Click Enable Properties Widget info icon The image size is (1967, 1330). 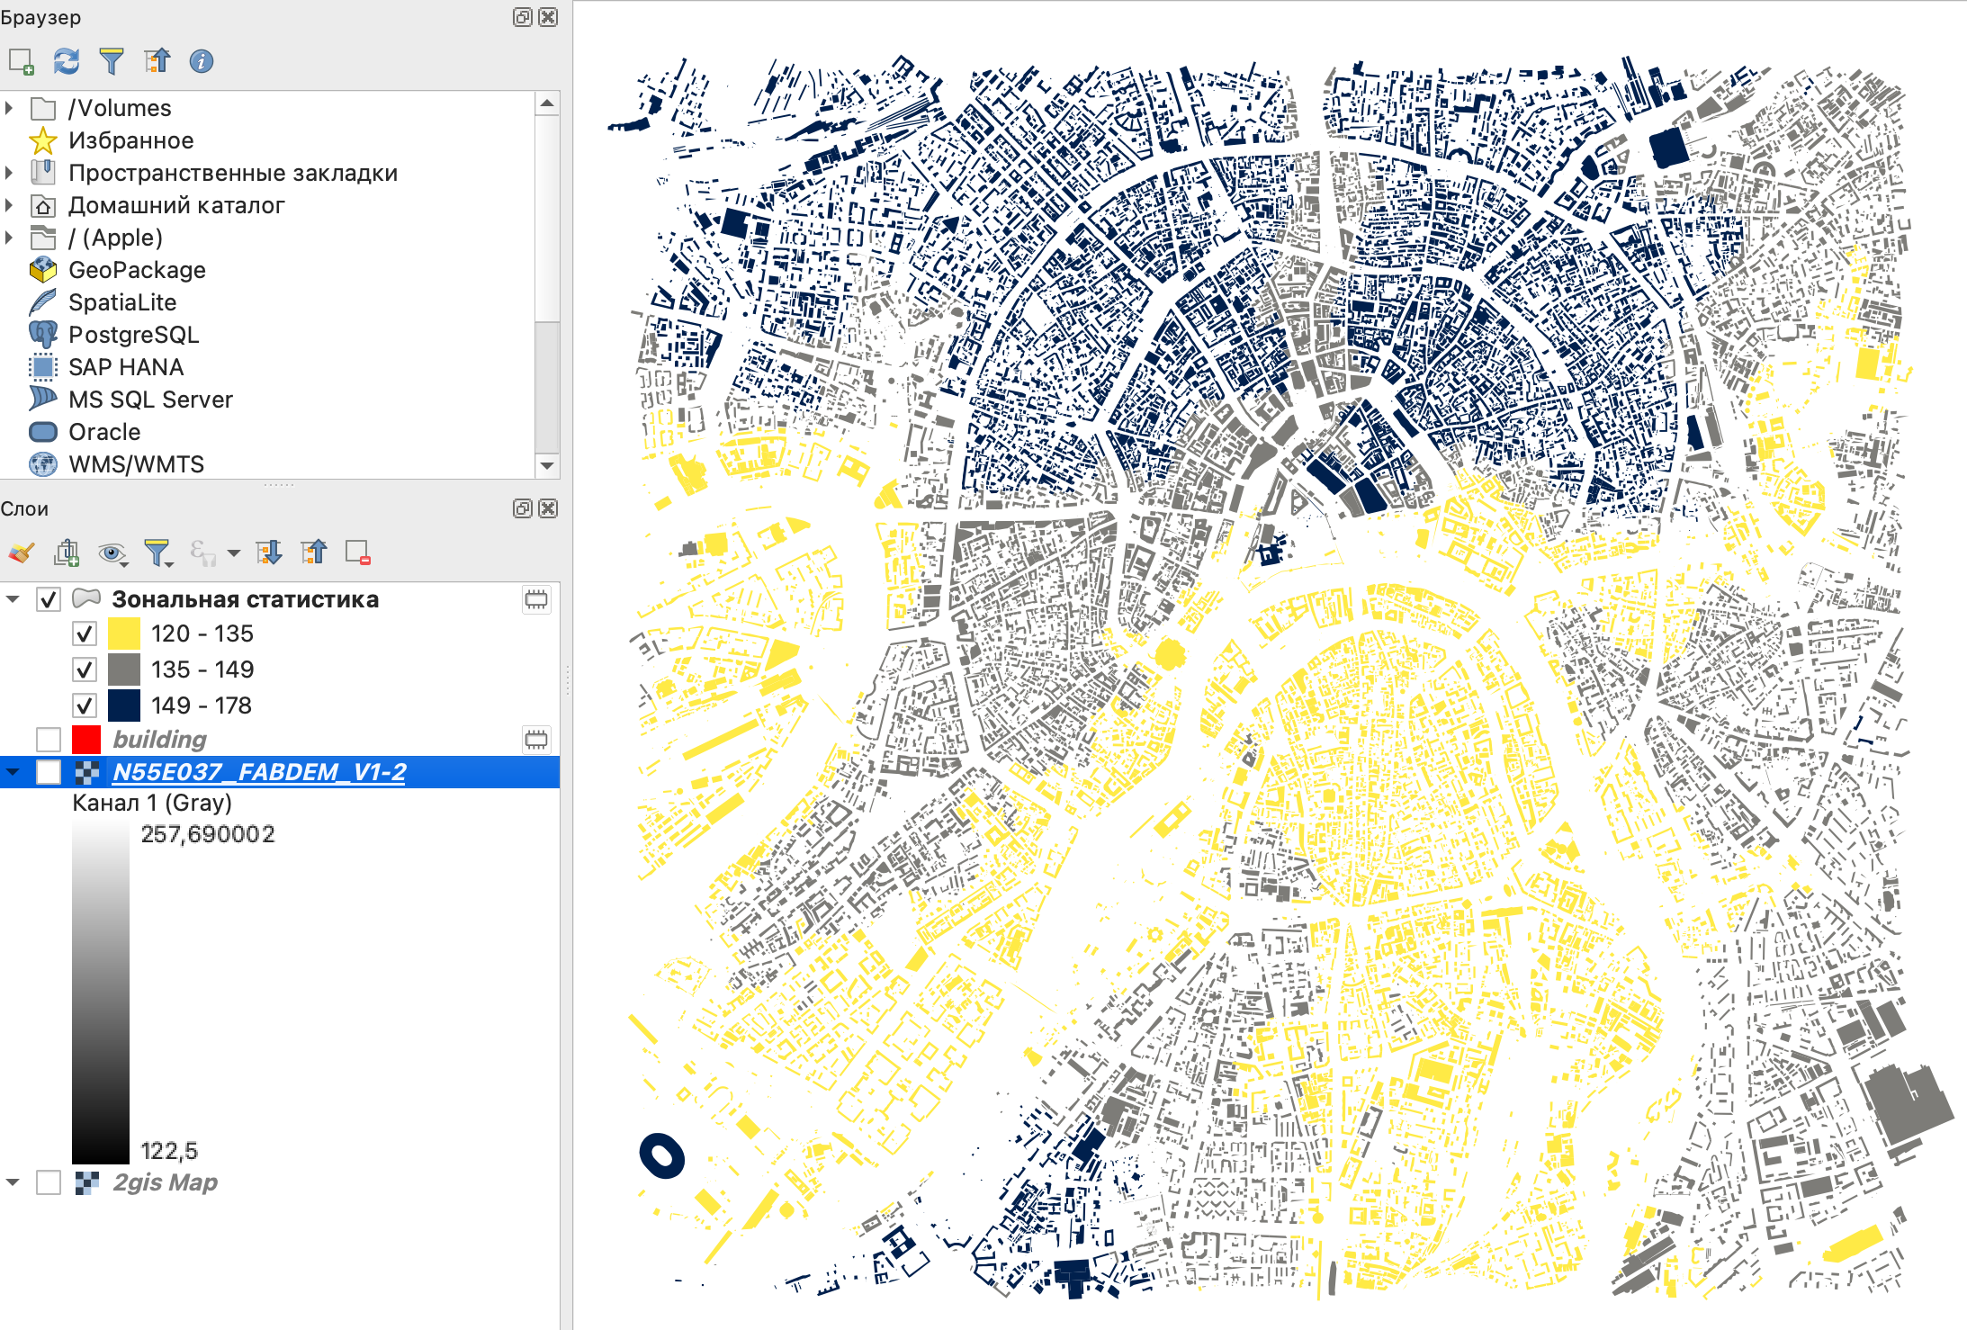click(x=201, y=61)
